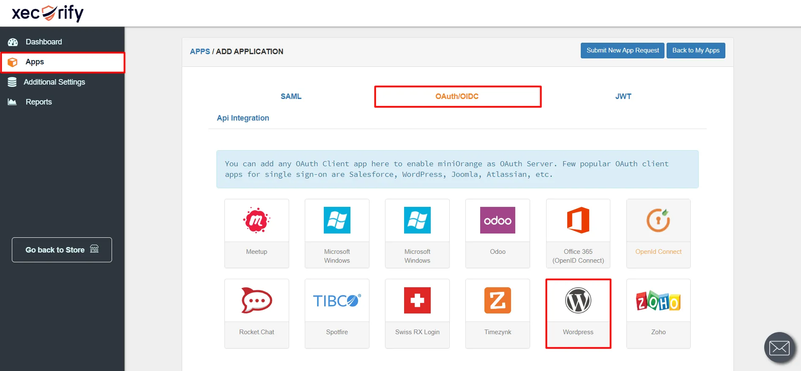Click the Xecurify logo
The image size is (801, 371).
coord(48,13)
